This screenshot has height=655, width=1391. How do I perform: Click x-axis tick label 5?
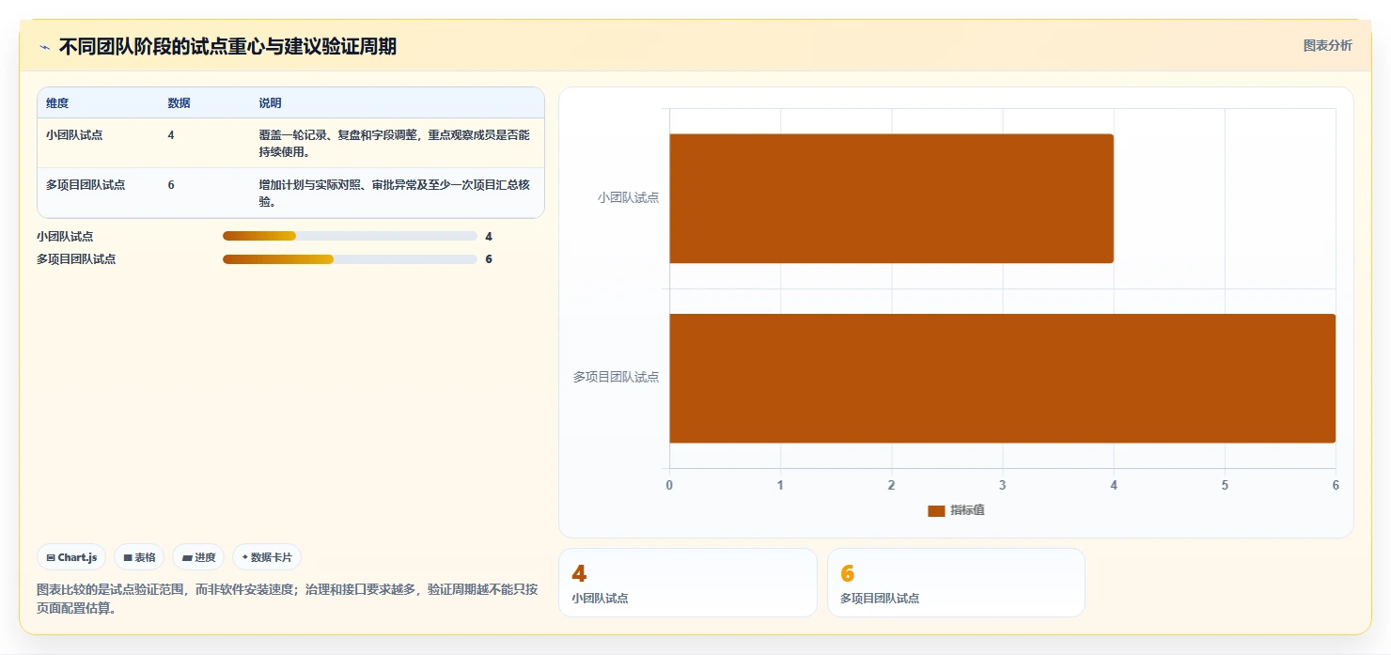[x=1225, y=485]
